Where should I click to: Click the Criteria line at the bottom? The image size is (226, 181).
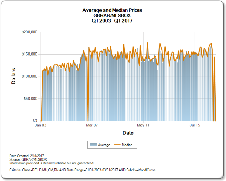[82, 170]
